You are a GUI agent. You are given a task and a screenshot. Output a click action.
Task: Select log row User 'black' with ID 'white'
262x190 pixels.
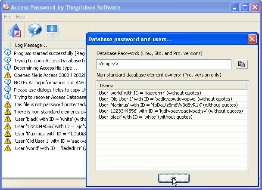point(44,119)
